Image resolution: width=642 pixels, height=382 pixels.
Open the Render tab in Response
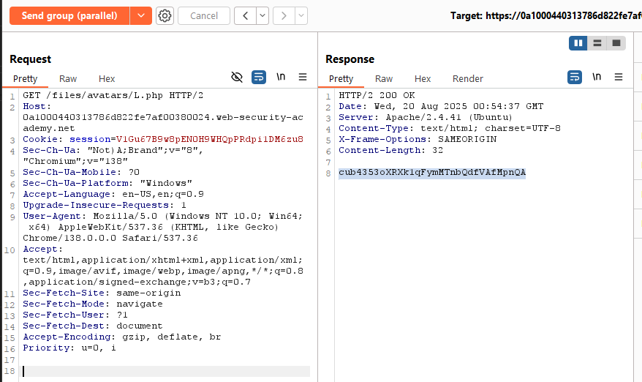tap(467, 78)
